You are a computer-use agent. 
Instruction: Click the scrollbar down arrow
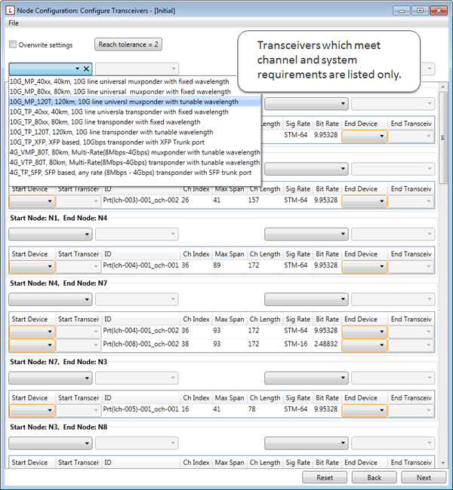coord(443,463)
